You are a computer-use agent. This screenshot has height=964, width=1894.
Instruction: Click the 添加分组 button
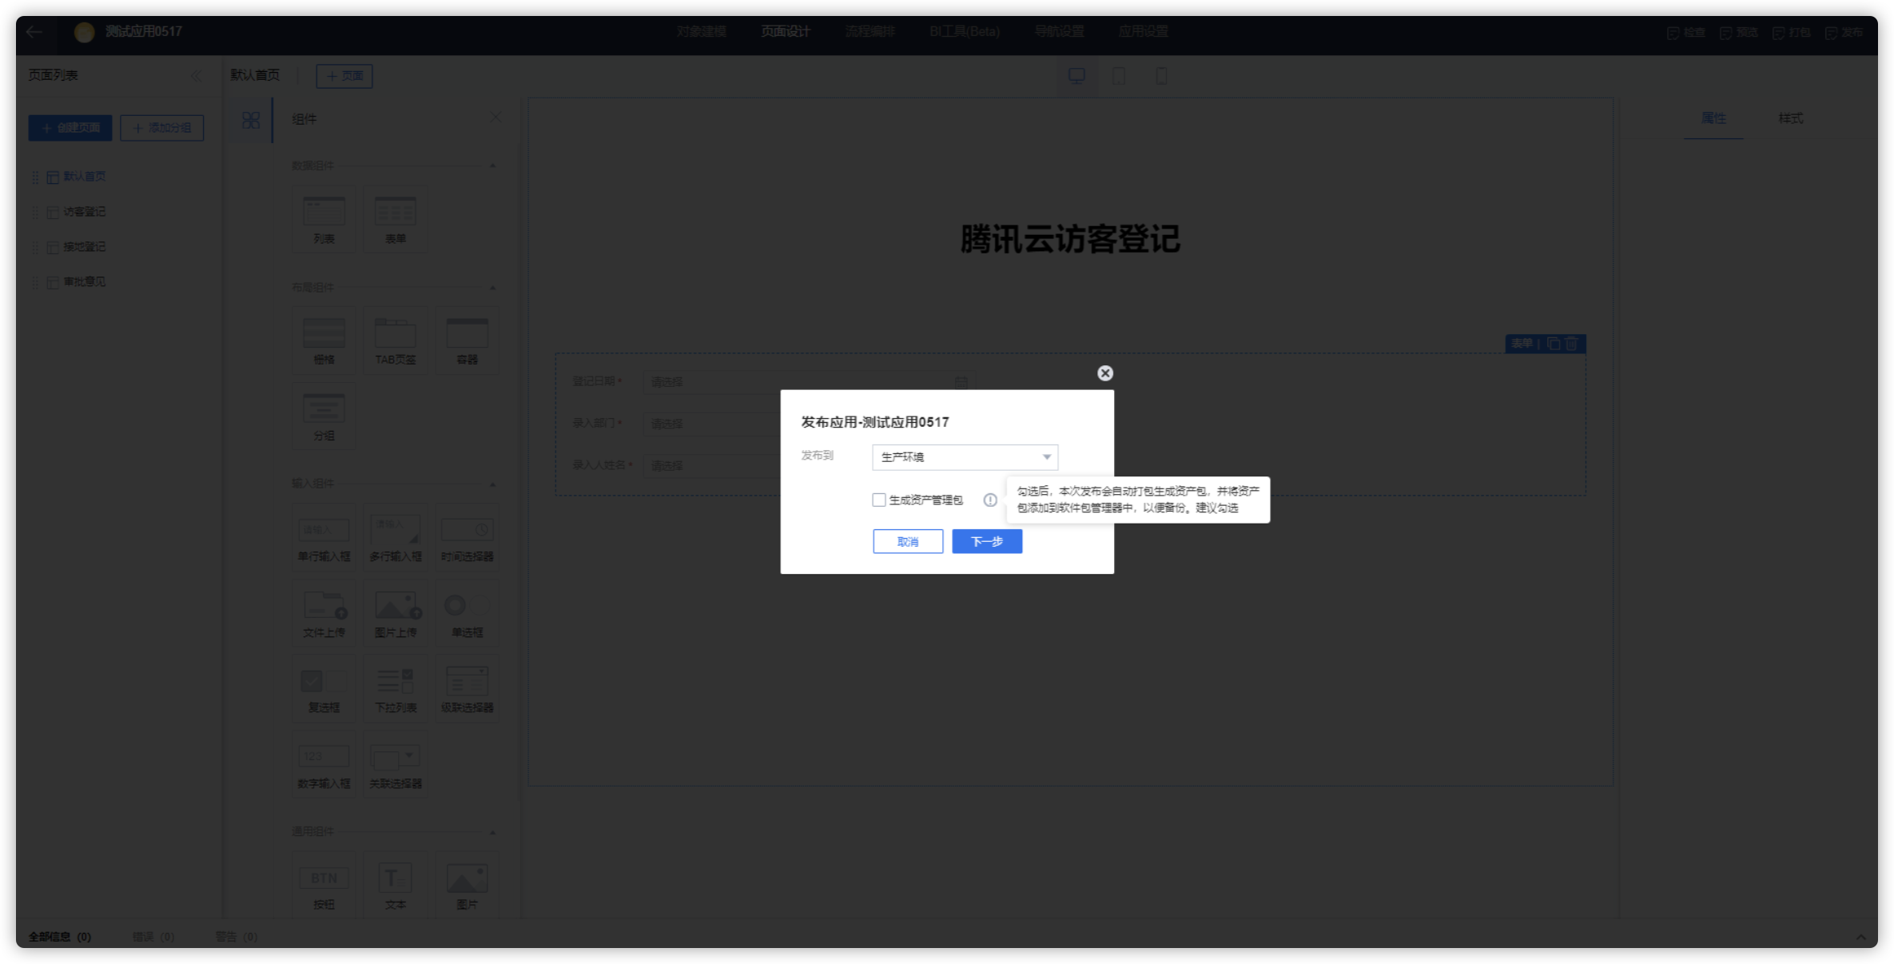162,128
